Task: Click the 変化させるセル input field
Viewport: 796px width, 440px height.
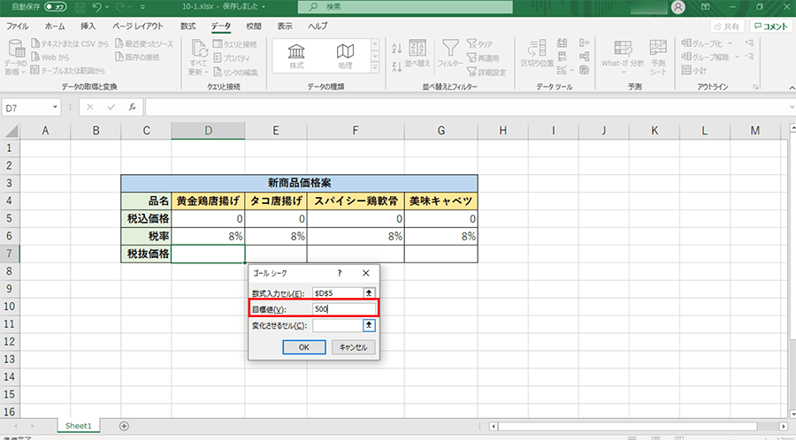Action: 337,325
